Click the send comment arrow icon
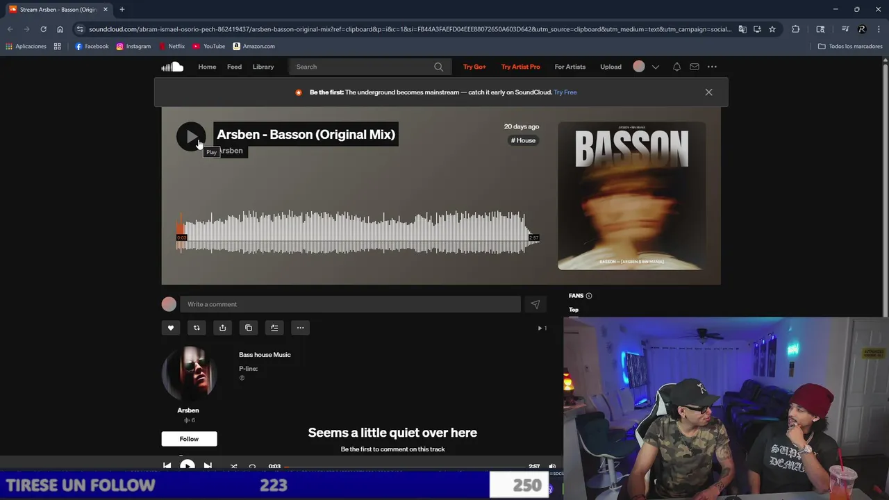The height and width of the screenshot is (500, 889). 535,304
